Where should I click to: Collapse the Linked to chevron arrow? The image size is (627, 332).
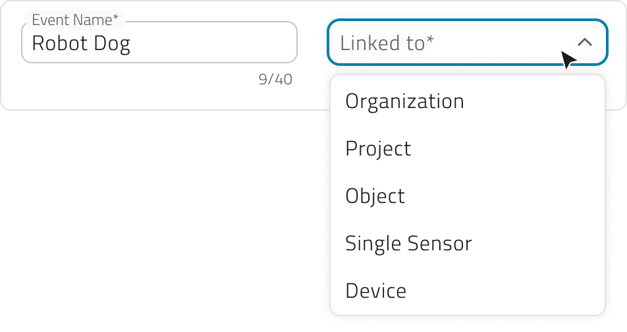pyautogui.click(x=584, y=42)
